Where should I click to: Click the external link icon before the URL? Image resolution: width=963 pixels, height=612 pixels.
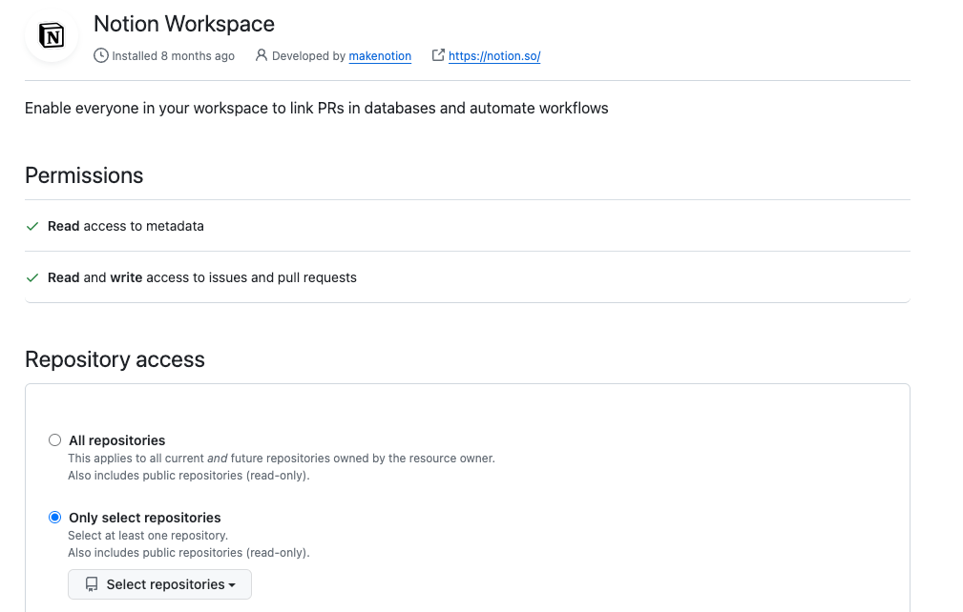click(x=438, y=55)
